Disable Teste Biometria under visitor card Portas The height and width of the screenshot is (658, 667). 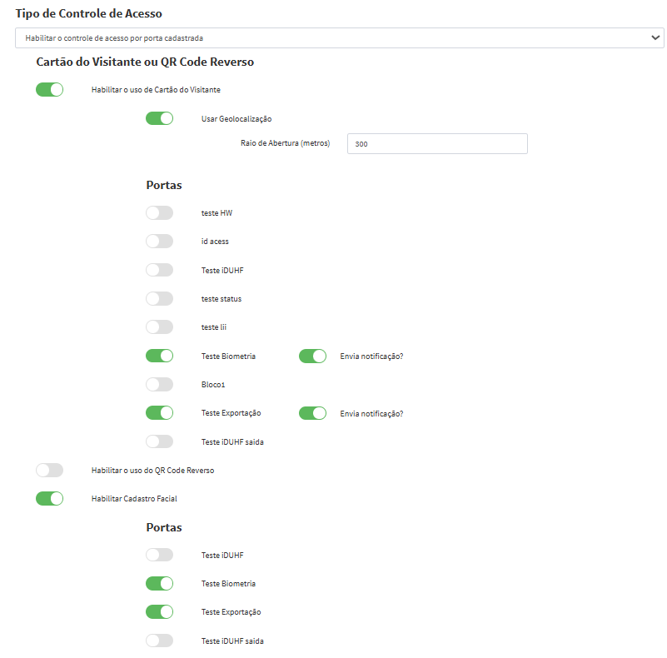coord(159,356)
